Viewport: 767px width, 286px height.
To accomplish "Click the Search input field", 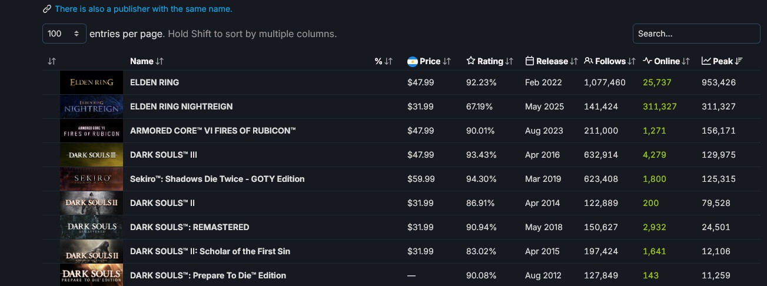I will tap(696, 34).
